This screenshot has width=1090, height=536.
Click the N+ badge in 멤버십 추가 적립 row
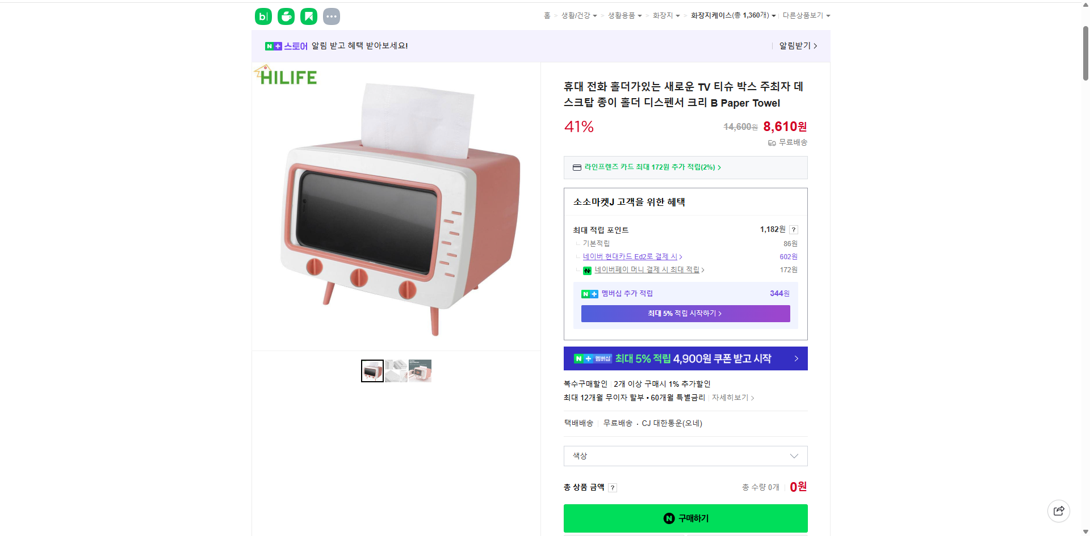click(x=589, y=294)
